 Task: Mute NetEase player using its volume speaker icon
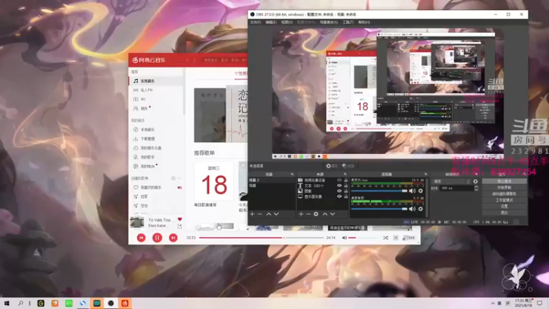click(344, 238)
